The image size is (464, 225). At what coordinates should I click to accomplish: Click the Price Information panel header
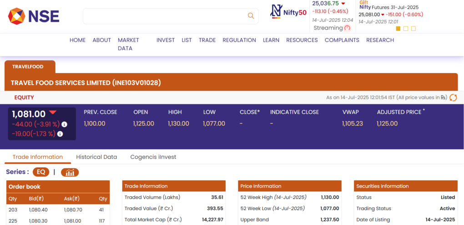coord(290,186)
